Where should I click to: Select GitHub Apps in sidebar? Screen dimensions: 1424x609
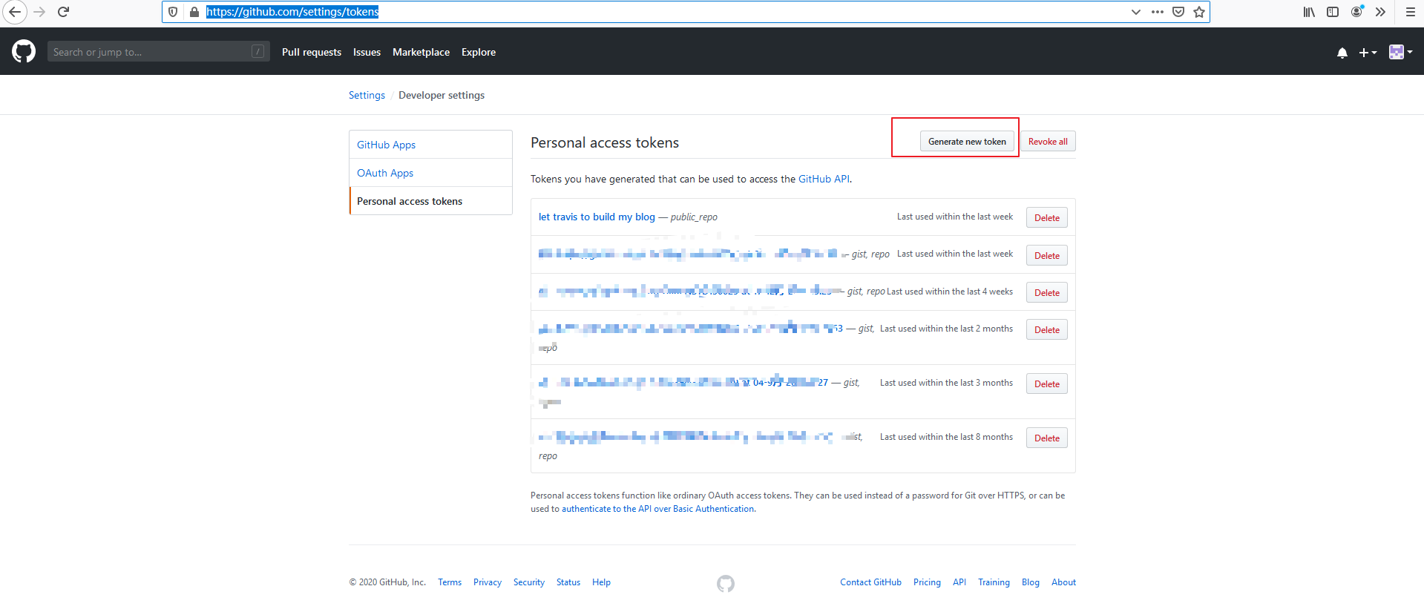[x=430, y=145]
